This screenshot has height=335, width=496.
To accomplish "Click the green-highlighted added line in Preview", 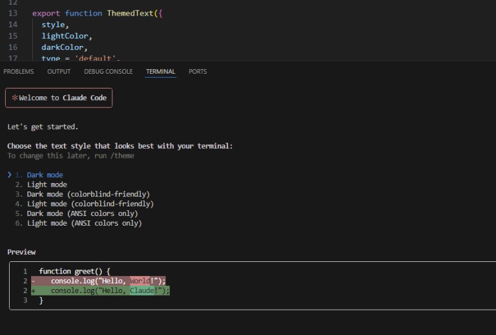I will 103,291.
